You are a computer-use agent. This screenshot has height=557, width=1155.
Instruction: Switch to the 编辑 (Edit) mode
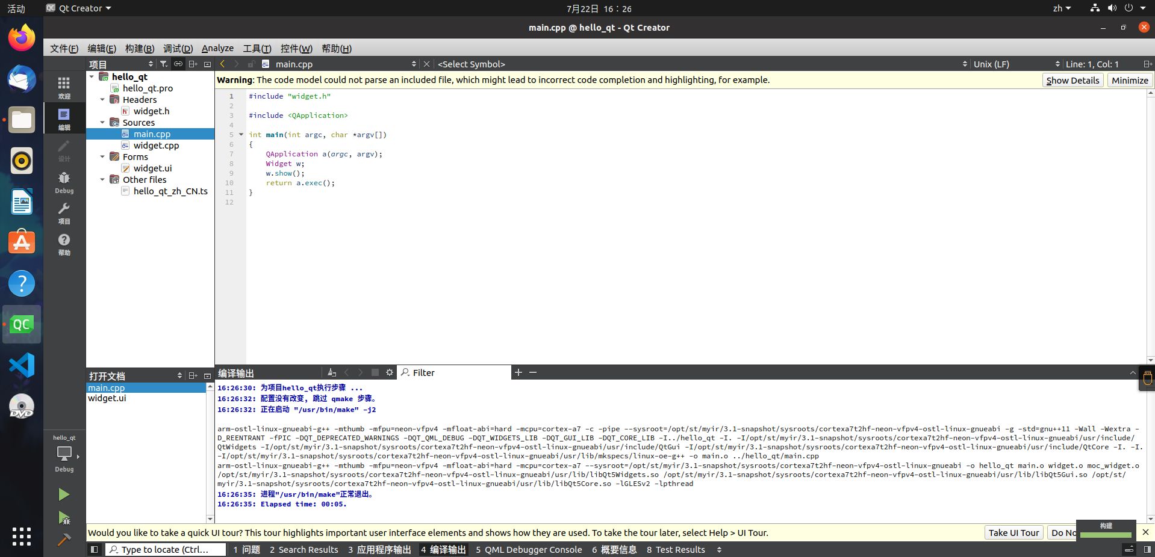(64, 119)
